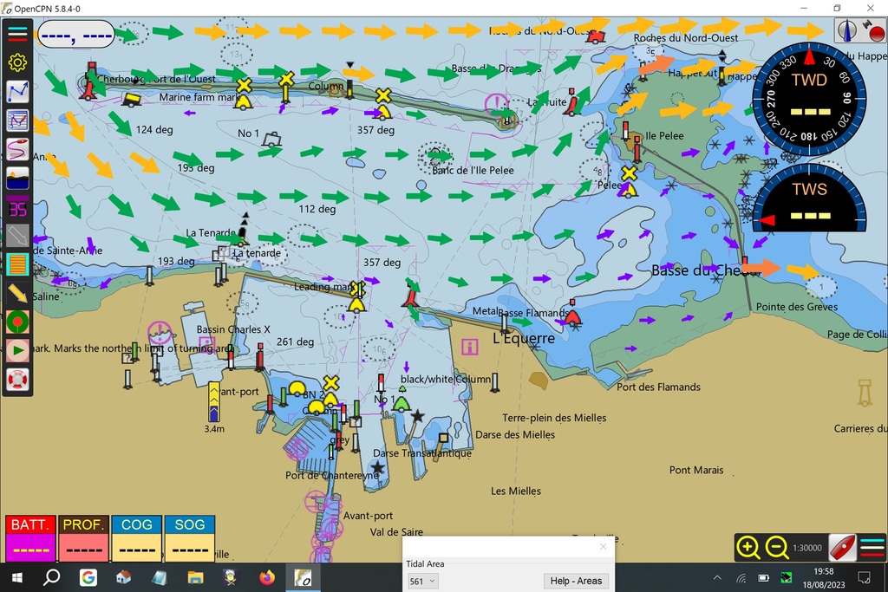Image resolution: width=888 pixels, height=592 pixels.
Task: Click the yellow tide gauge showing 3.4m
Action: tap(214, 401)
